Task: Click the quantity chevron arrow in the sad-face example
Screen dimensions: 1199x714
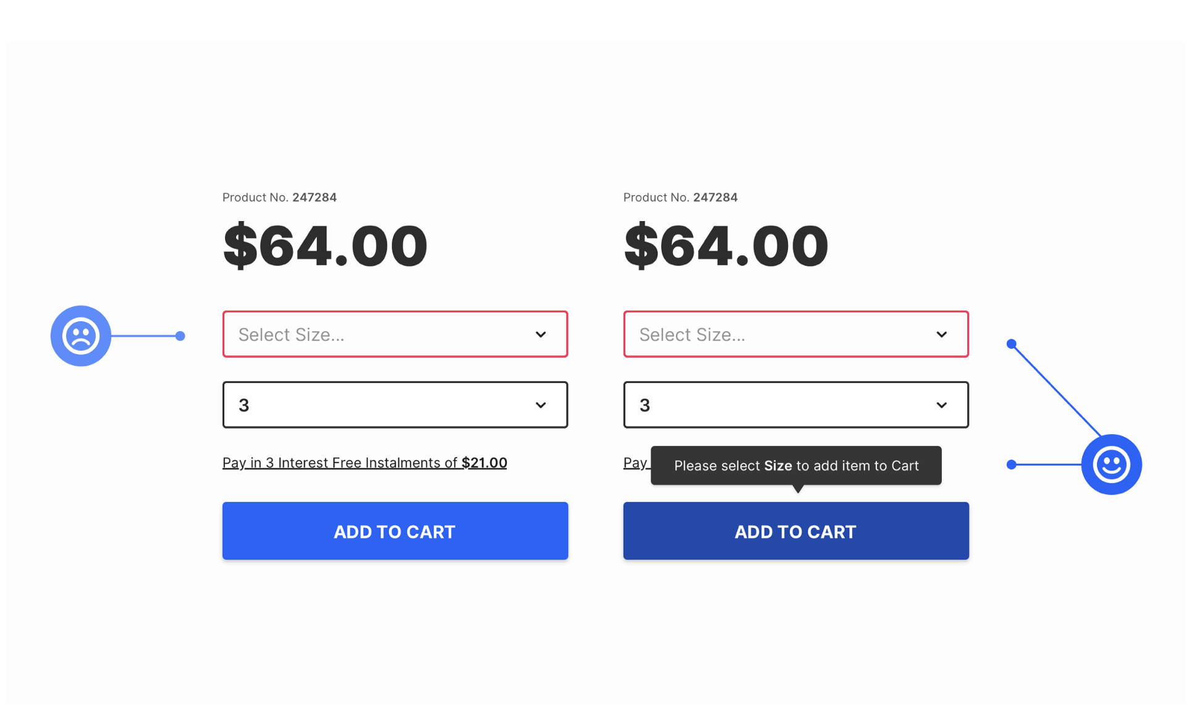Action: [541, 405]
